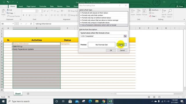The height and width of the screenshot is (104, 186).
Task: Cancel the New Formatting Rule dialog
Action: click(x=122, y=50)
